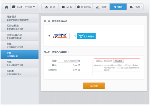Click the 取消使用 button

[119, 61]
